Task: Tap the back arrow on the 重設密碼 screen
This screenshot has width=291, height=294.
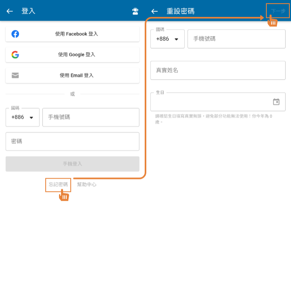Action: 154,11
